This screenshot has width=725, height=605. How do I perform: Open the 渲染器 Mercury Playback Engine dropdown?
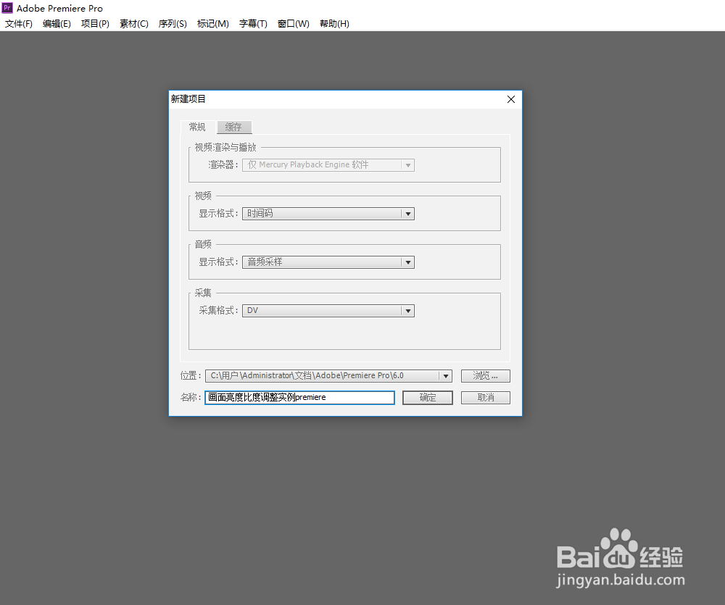pyautogui.click(x=328, y=165)
